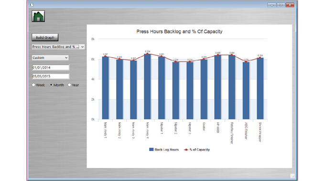Toggle the % of Capacity legend entry

pyautogui.click(x=197, y=150)
